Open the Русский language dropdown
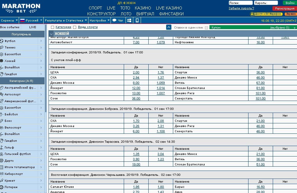Image resolution: width=297 pixels, height=193 pixels. pyautogui.click(x=31, y=21)
